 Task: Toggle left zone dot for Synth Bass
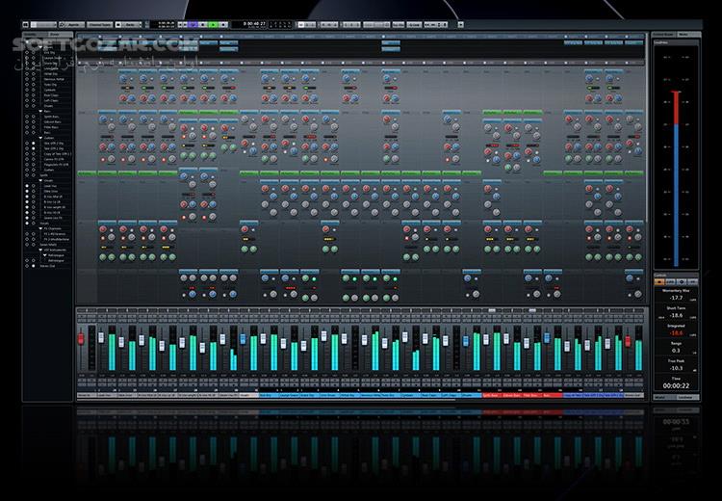[27, 117]
